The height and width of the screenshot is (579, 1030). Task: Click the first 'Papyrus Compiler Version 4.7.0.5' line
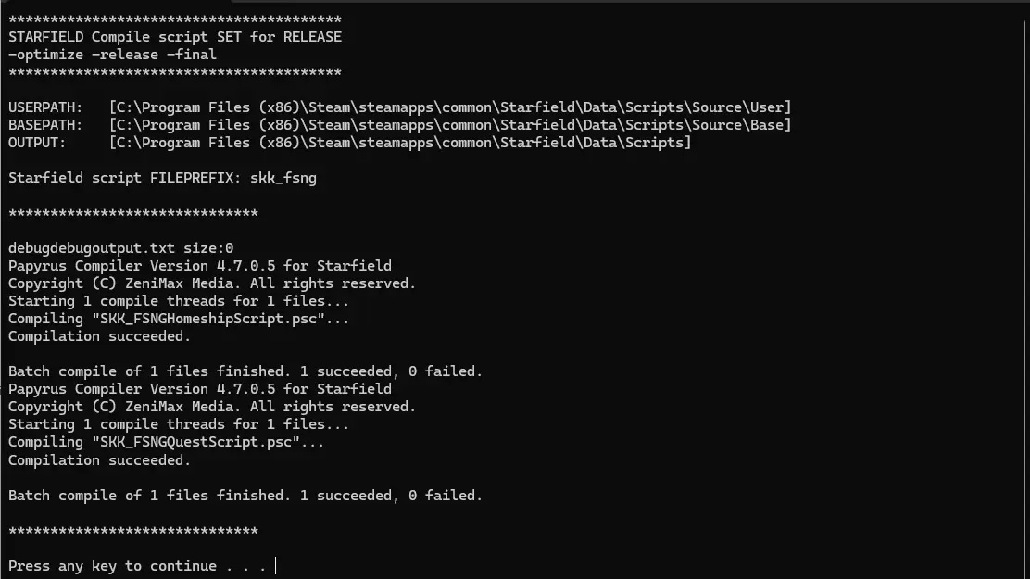200,266
